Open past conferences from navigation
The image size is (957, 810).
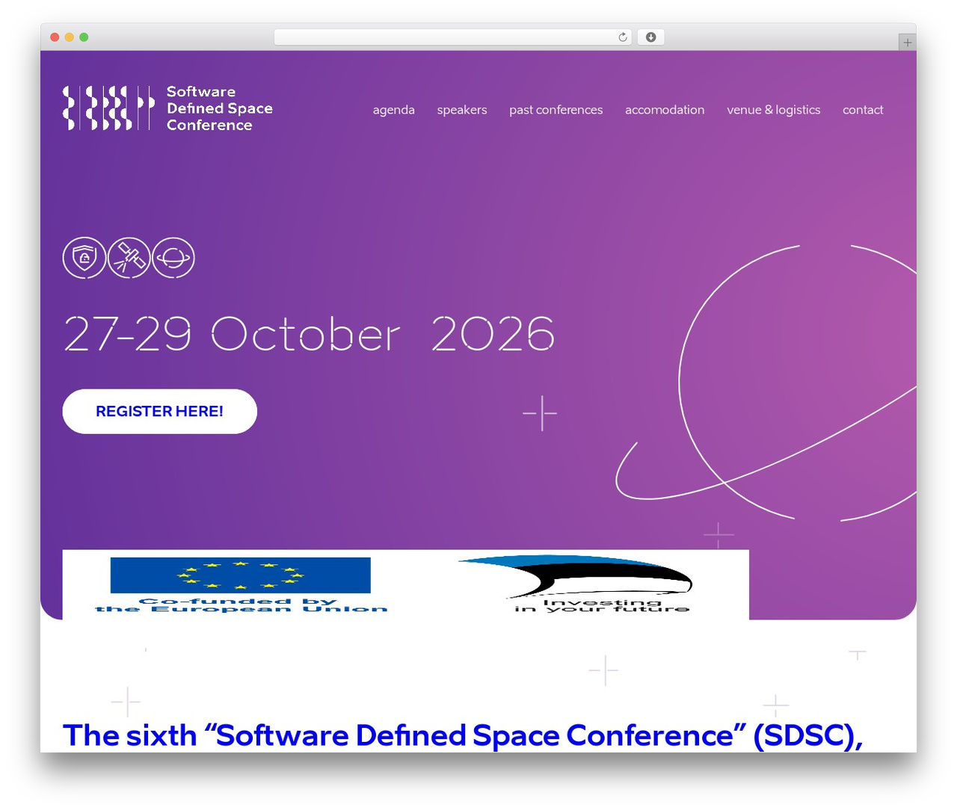click(x=556, y=110)
